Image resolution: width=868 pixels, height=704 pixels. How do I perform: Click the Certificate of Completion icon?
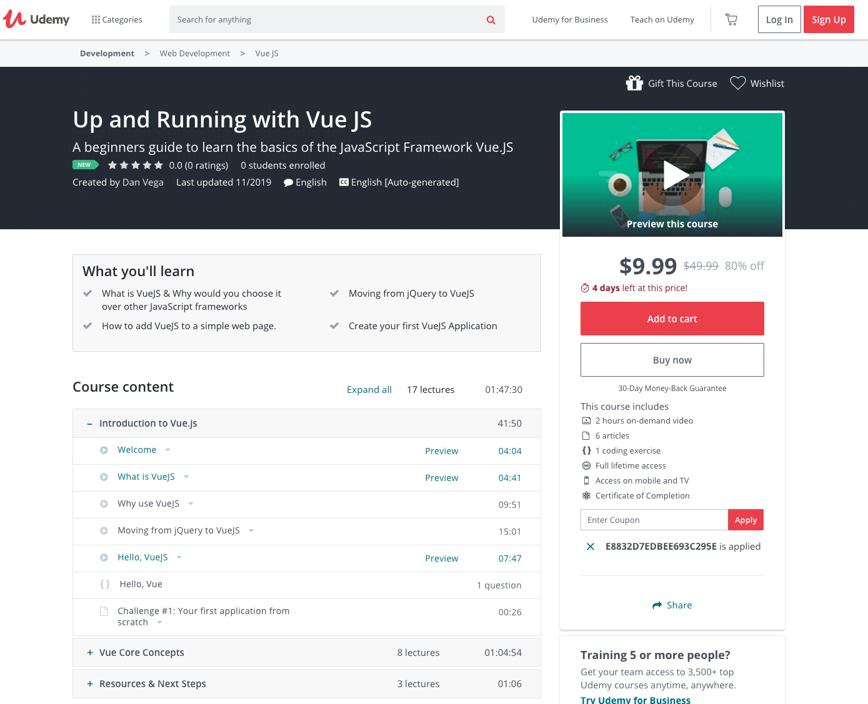click(586, 496)
